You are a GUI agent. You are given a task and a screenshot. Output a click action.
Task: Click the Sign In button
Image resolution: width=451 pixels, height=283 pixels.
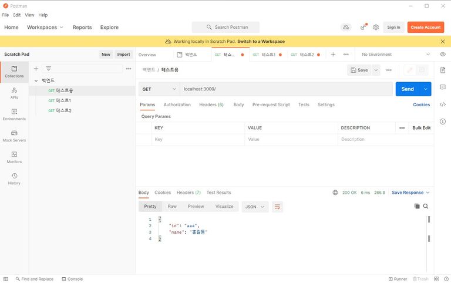coord(393,28)
